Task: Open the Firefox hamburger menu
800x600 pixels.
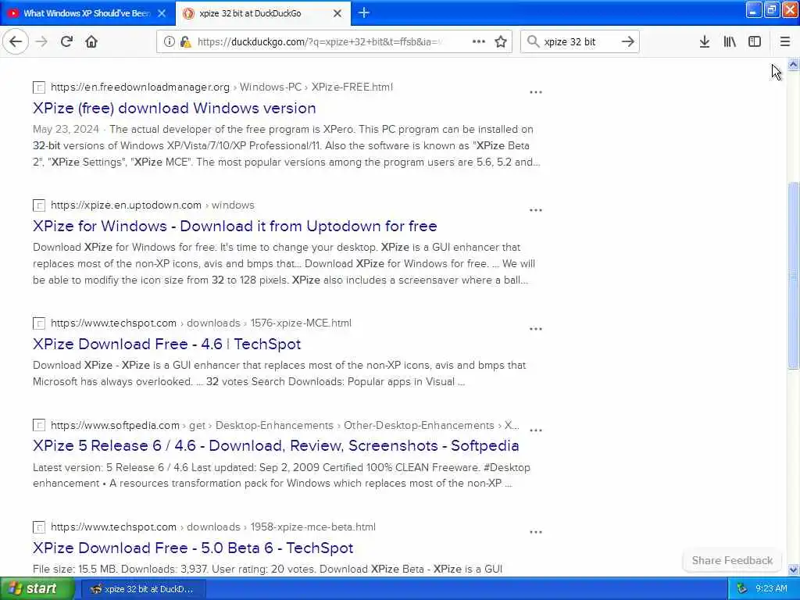Action: (785, 41)
